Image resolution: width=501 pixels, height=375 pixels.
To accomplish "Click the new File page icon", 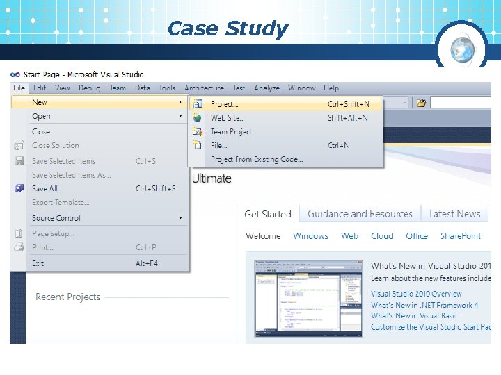I will pyautogui.click(x=197, y=145).
